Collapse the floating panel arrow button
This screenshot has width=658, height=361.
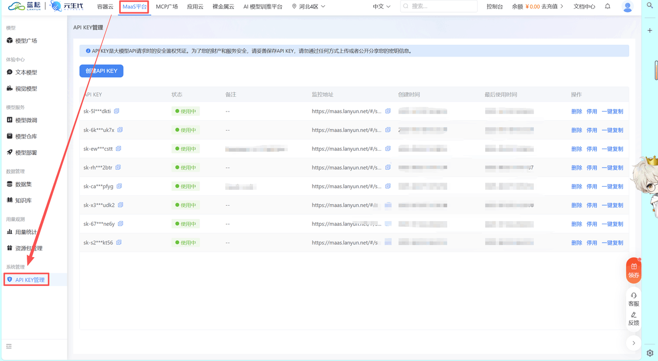[x=634, y=343]
